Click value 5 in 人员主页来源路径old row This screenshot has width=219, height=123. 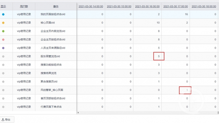tap(159, 48)
